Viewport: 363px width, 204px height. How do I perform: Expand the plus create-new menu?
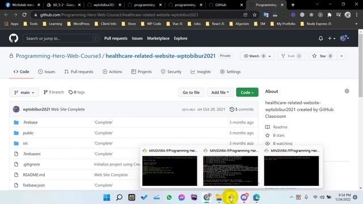[x=331, y=39]
